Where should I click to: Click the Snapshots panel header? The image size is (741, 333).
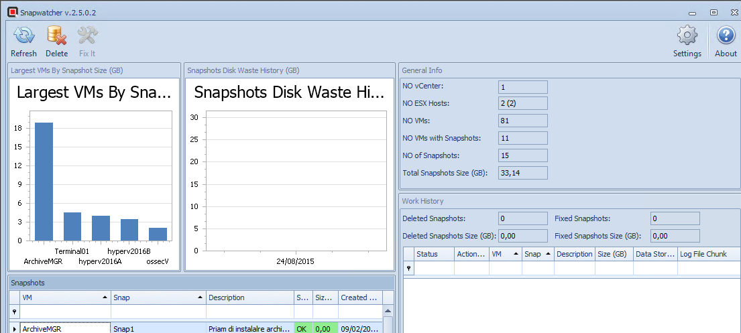(x=202, y=283)
